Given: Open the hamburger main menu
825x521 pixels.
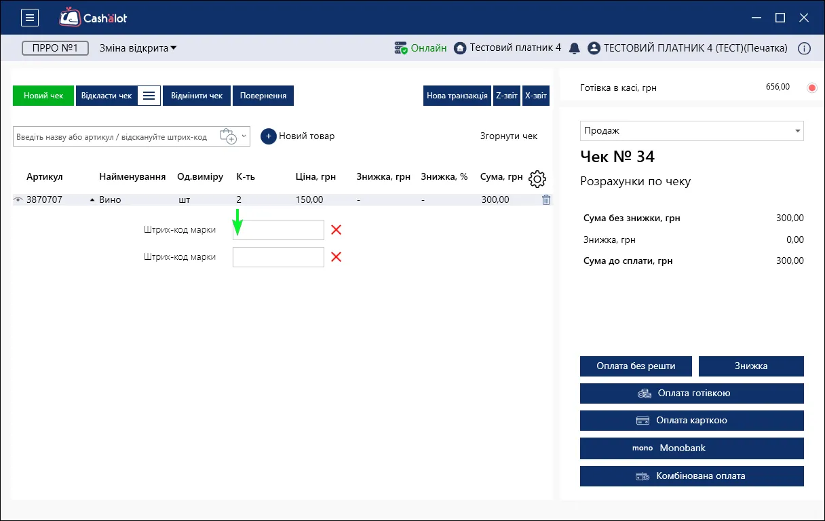Looking at the screenshot, I should 30,18.
